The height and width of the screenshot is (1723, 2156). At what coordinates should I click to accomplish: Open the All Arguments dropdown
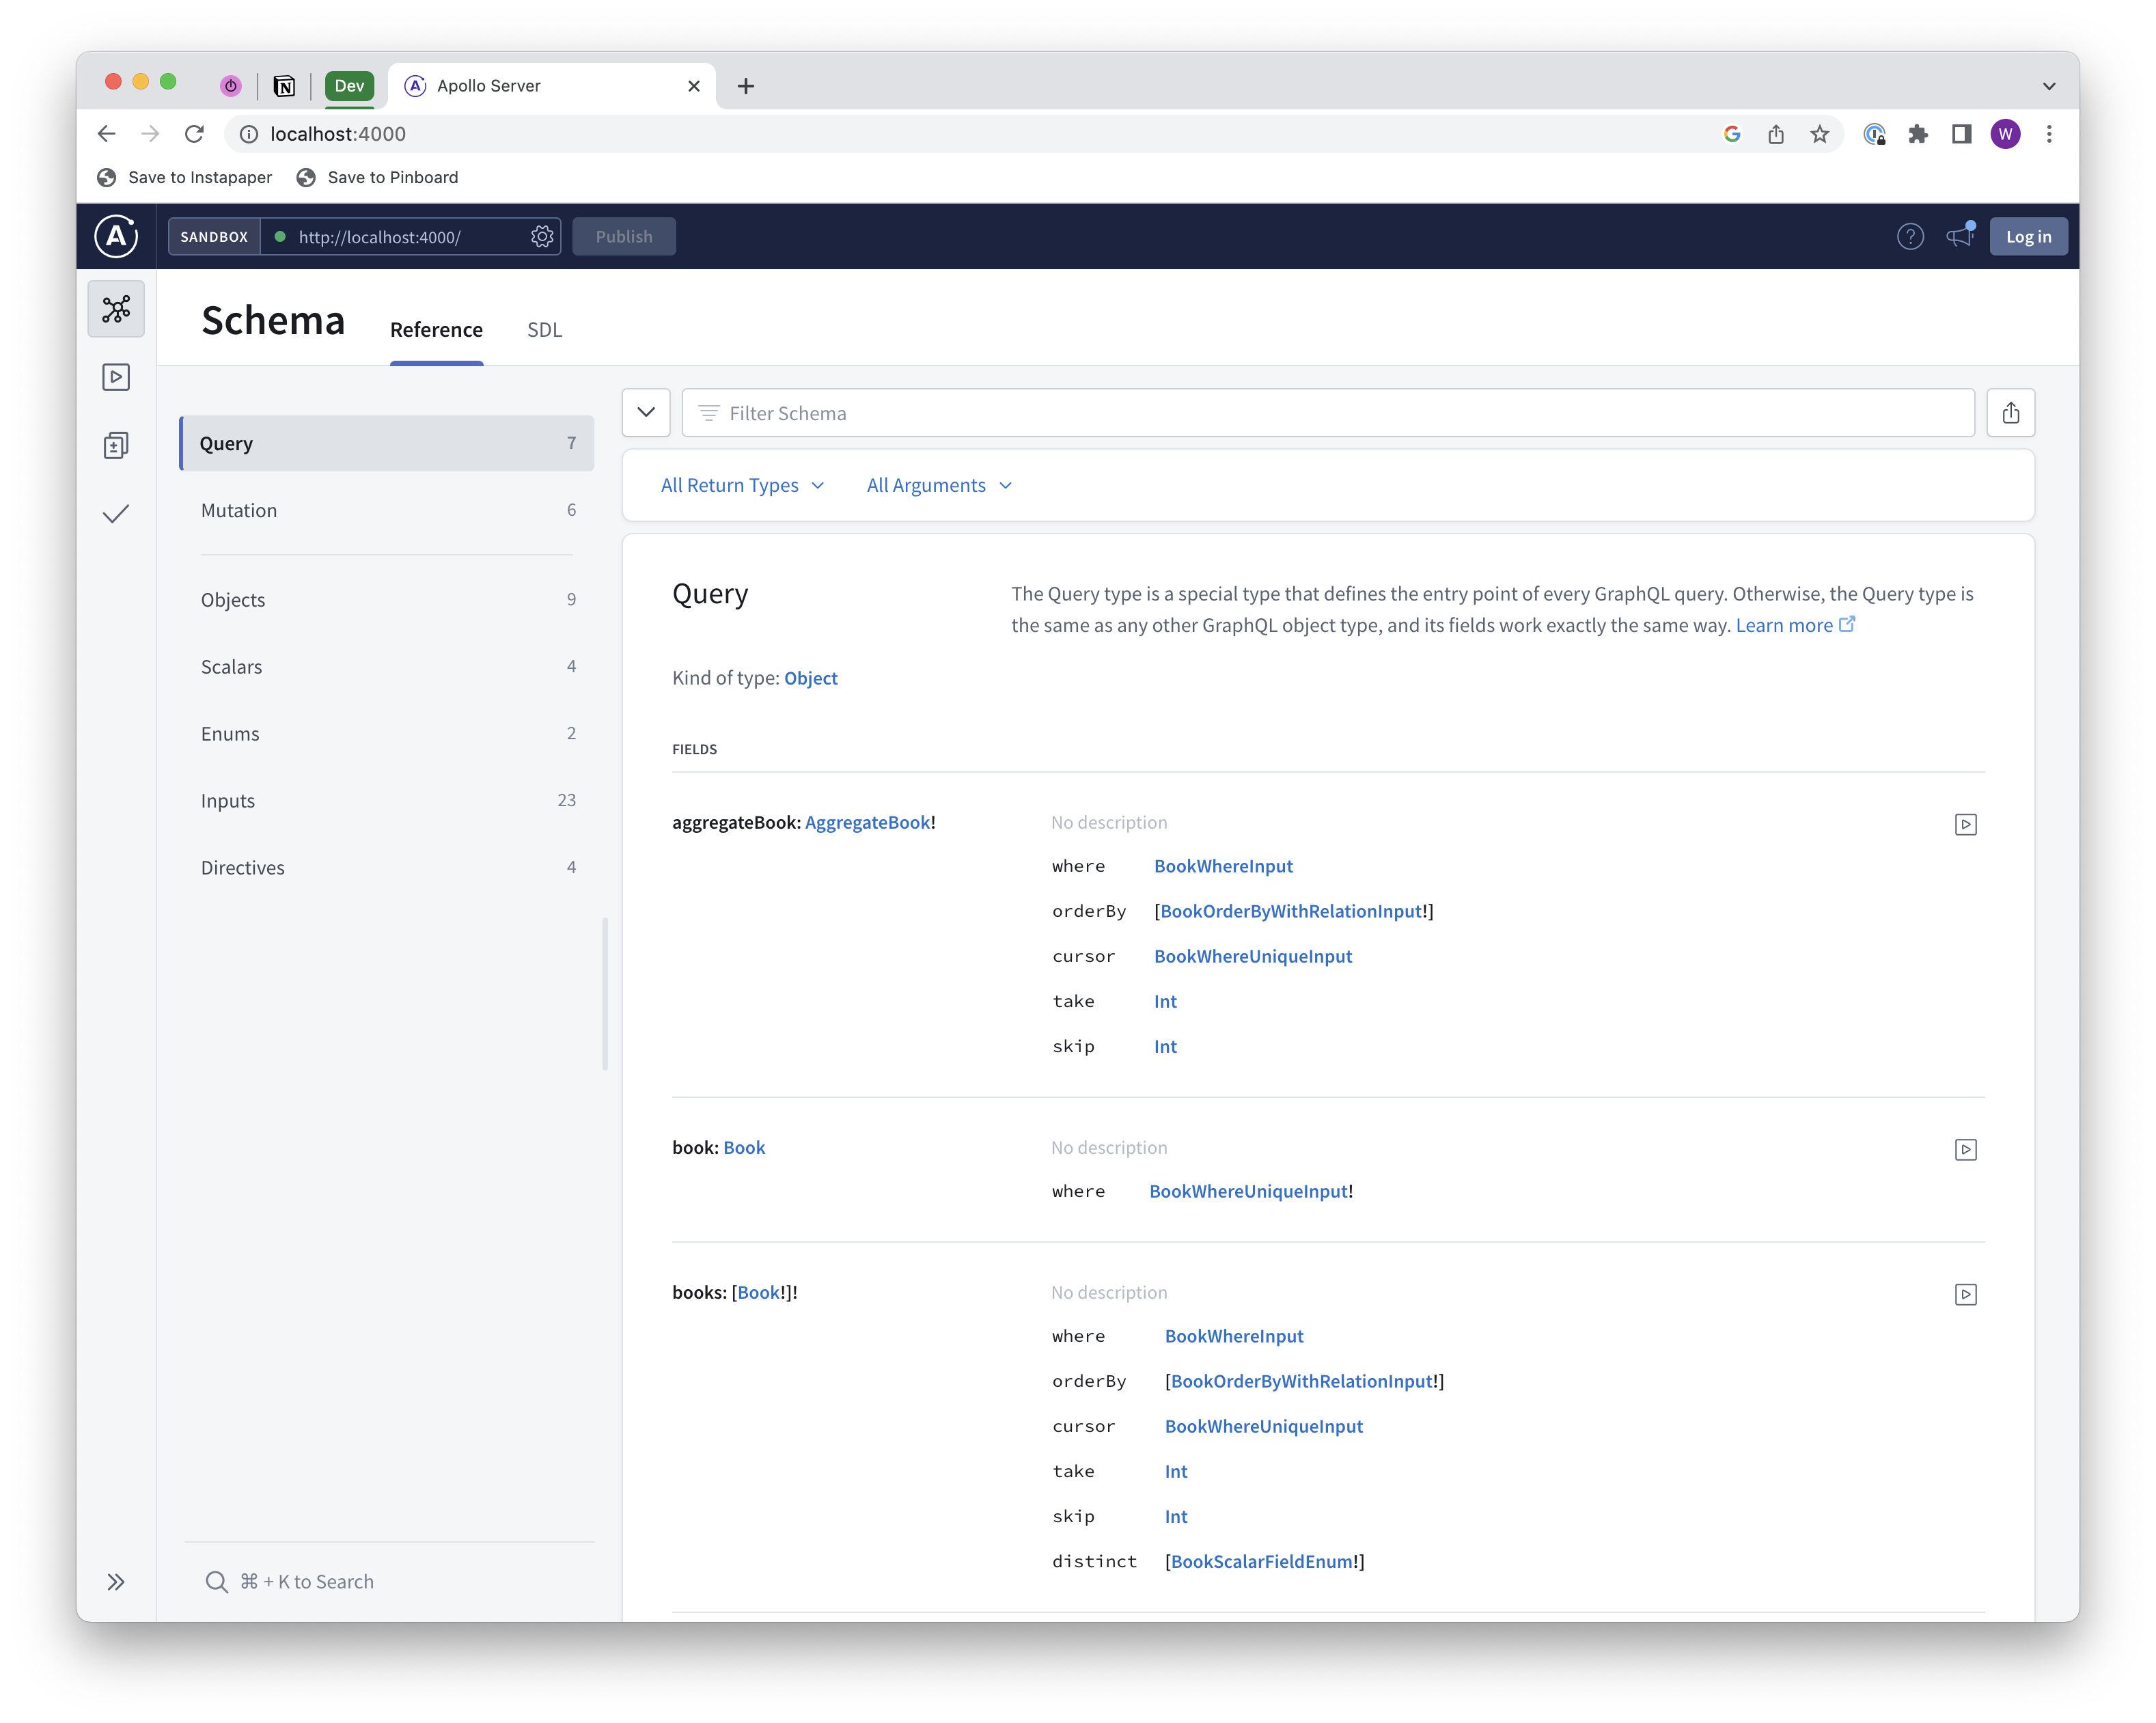pyautogui.click(x=939, y=485)
